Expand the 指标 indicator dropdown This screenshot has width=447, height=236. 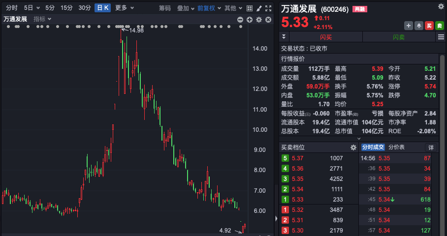click(x=42, y=19)
